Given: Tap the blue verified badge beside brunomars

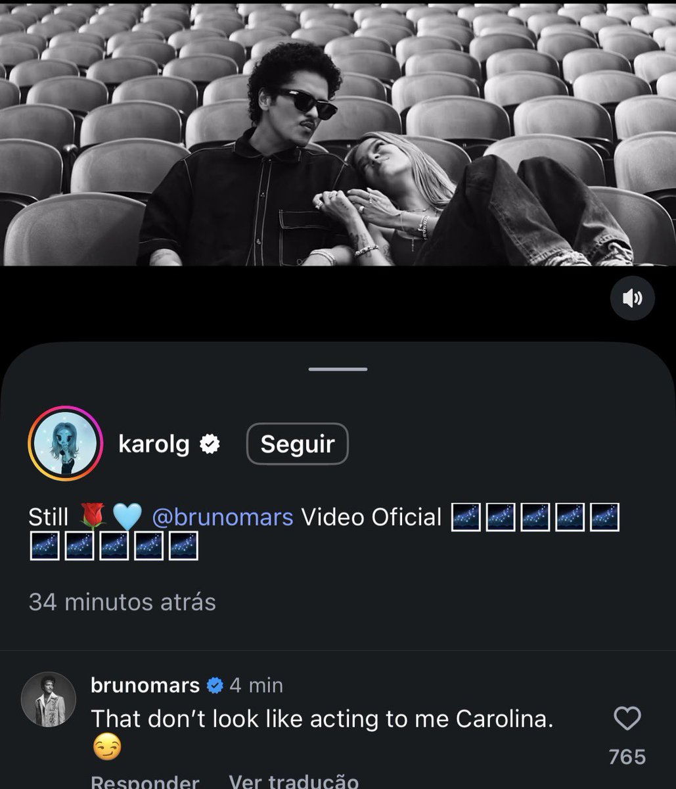Looking at the screenshot, I should point(215,686).
